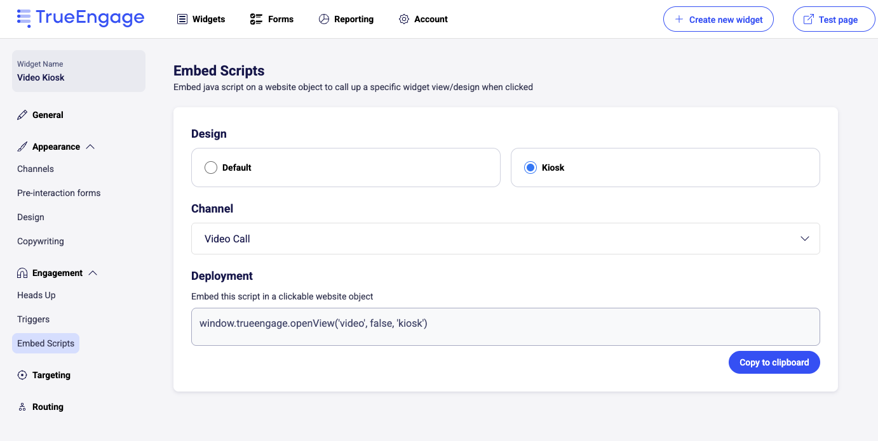The image size is (878, 441).
Task: Open the Heads Up sidebar item
Action: pos(36,295)
